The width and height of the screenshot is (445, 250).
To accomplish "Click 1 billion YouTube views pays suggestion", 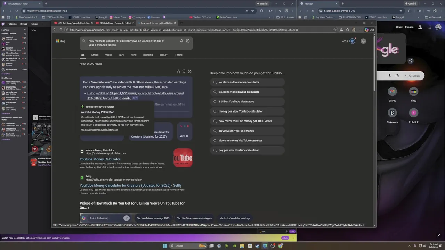I will coord(247,102).
